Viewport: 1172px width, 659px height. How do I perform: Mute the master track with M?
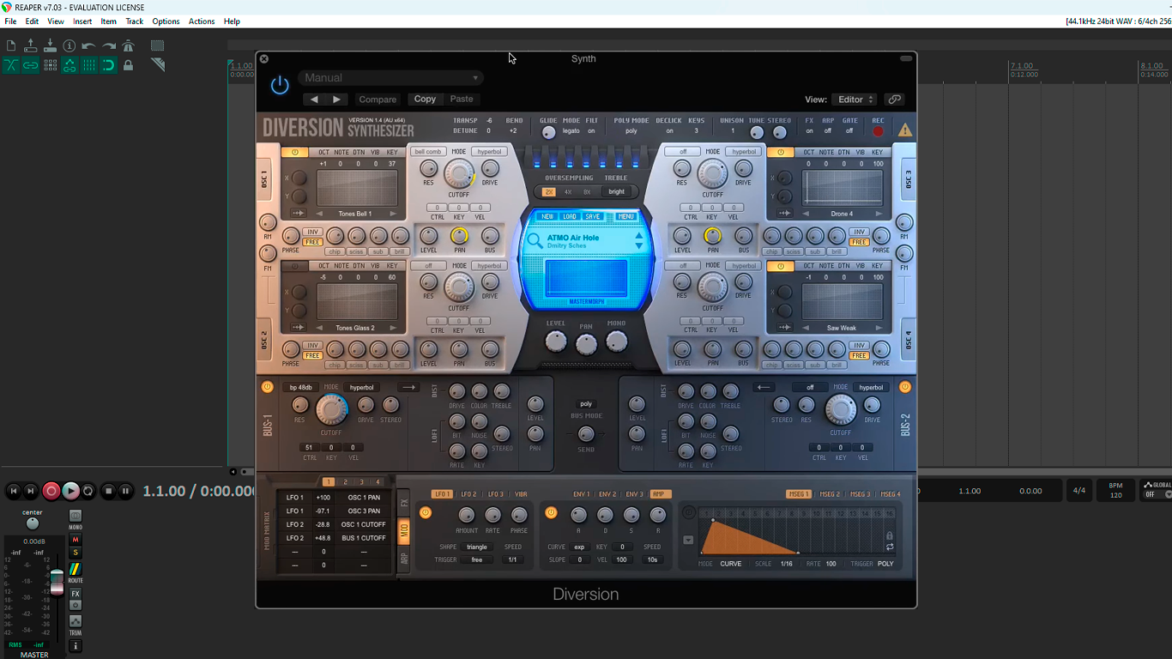(76, 540)
